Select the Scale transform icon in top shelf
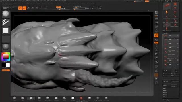The image size is (182, 102). pos(33,8)
